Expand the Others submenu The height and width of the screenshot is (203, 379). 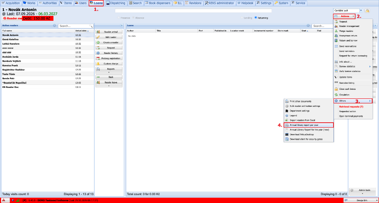(x=353, y=101)
